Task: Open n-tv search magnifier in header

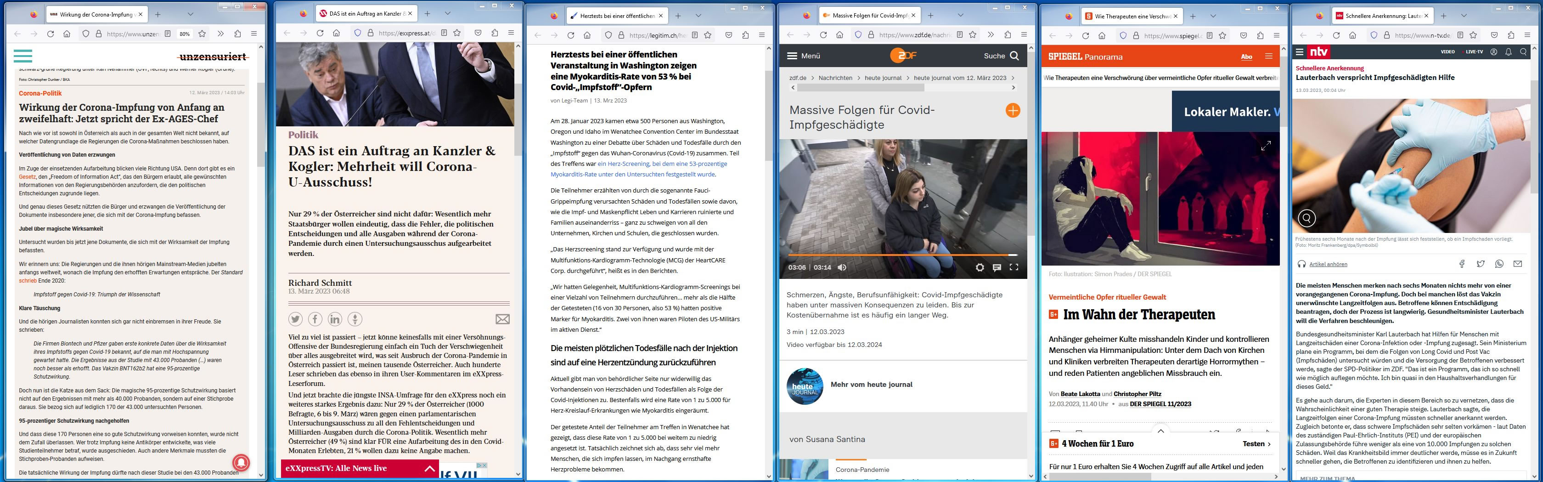Action: point(1524,52)
